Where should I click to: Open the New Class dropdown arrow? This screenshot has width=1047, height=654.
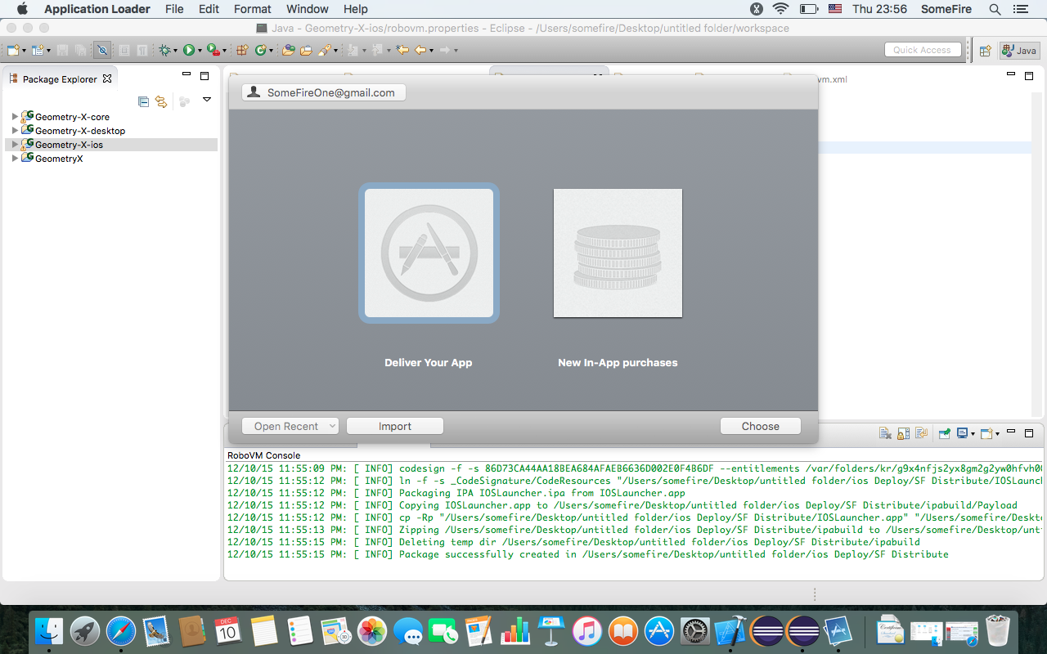271,51
